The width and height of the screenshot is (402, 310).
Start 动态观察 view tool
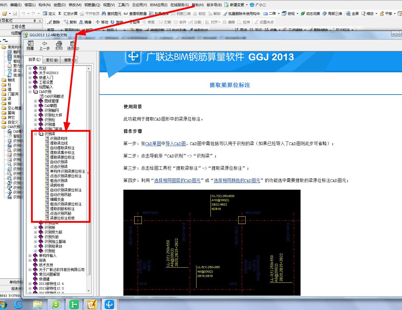coord(310,13)
